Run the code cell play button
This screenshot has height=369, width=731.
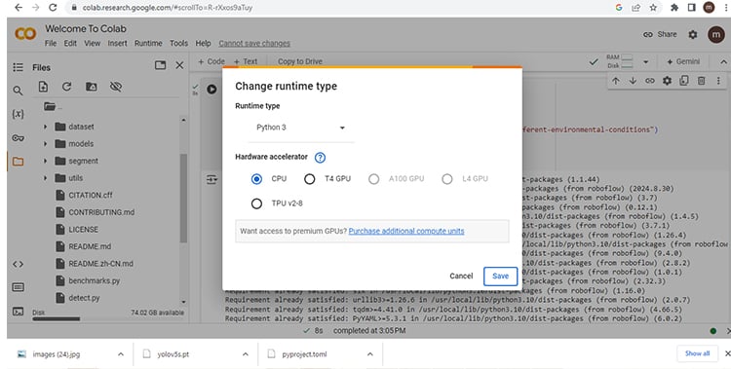[x=212, y=89]
